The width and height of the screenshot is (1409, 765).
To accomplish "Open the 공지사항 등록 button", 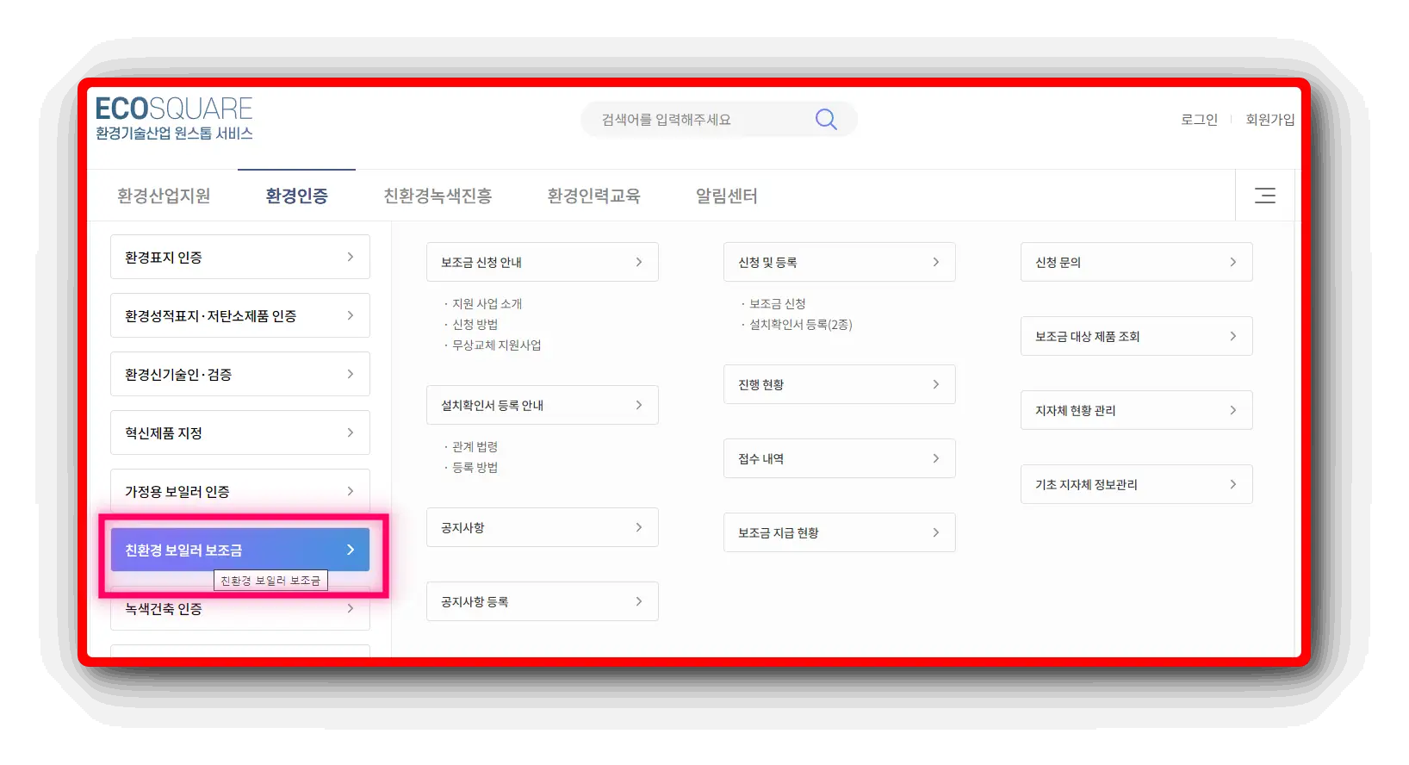I will click(x=543, y=601).
